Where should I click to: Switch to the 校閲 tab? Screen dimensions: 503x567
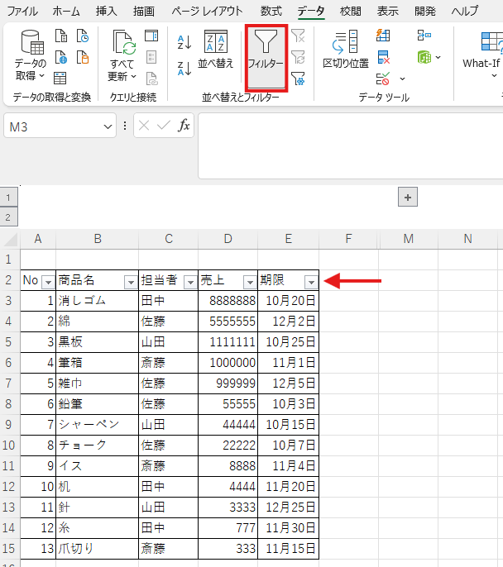point(350,12)
